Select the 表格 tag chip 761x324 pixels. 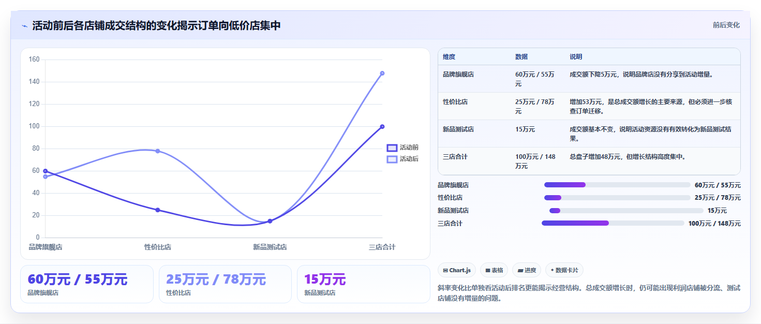(494, 270)
